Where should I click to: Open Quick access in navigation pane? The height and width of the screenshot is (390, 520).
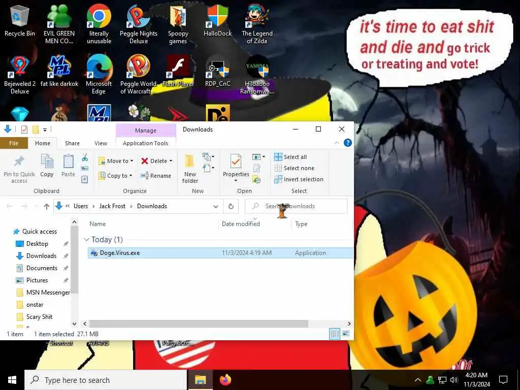click(40, 232)
